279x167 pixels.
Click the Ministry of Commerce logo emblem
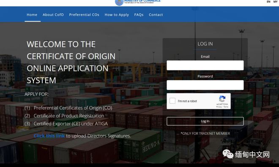tap(119, 2)
